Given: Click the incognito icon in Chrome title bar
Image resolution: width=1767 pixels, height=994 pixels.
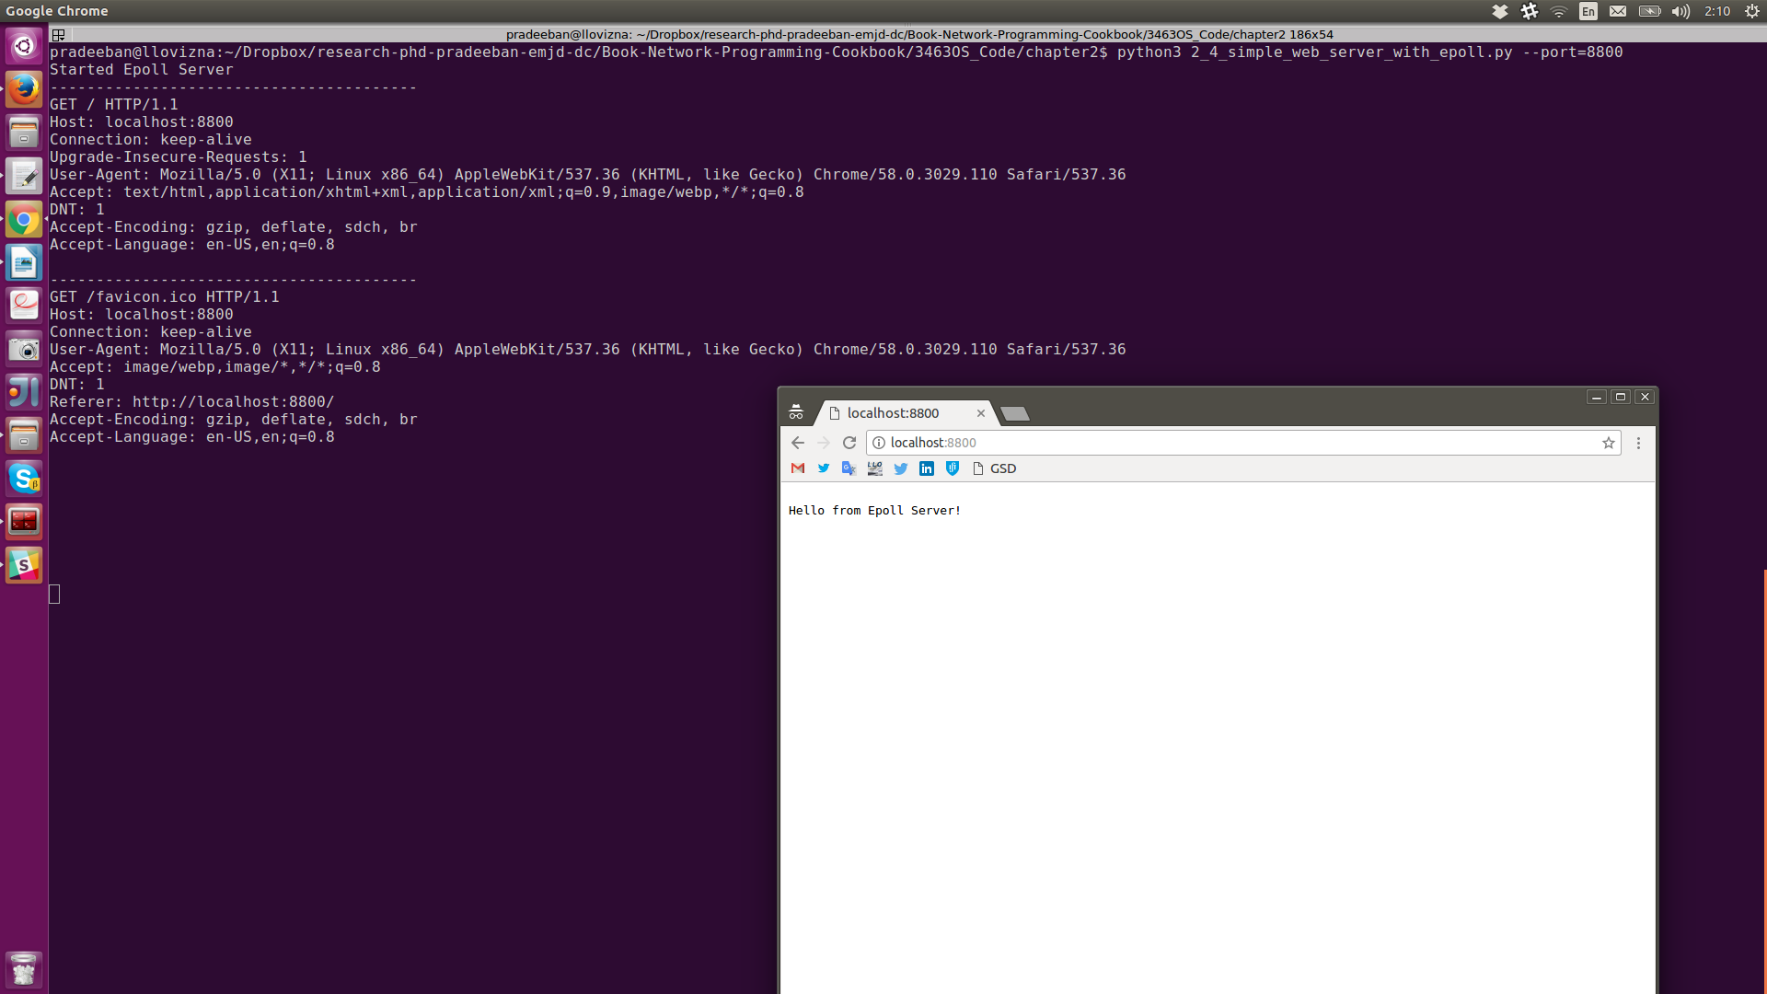Looking at the screenshot, I should (796, 412).
